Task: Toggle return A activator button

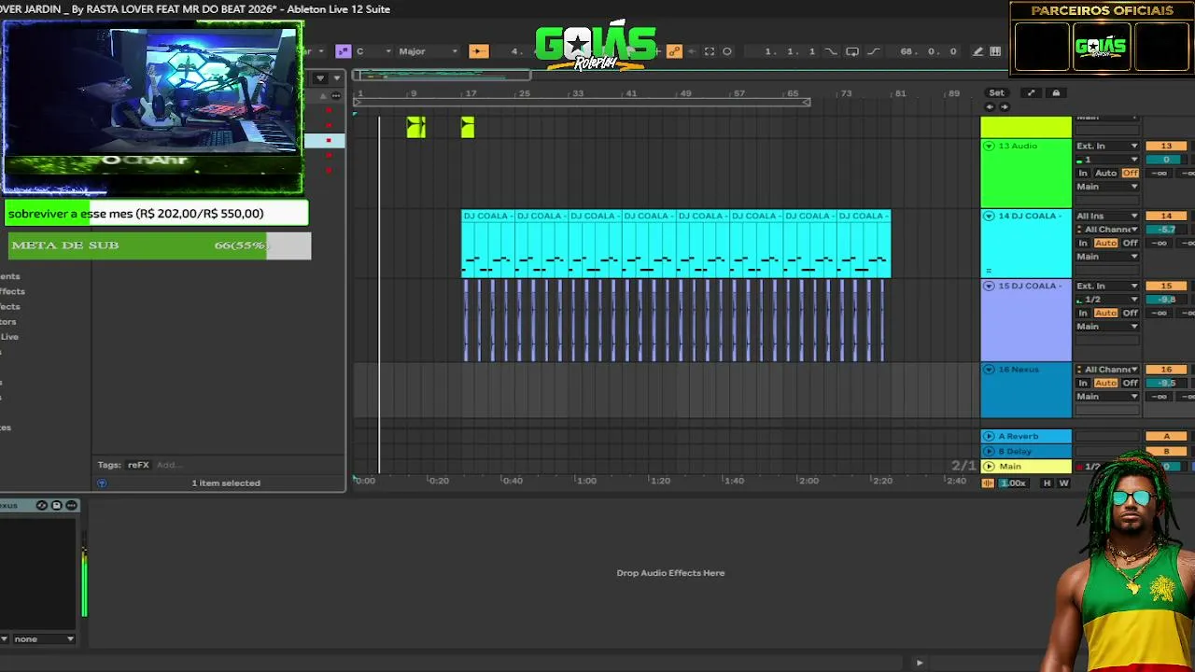Action: tap(1166, 436)
